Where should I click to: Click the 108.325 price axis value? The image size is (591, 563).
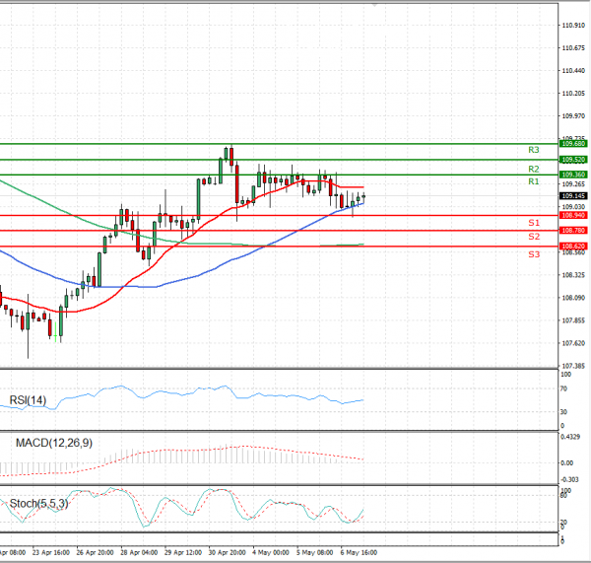point(573,275)
